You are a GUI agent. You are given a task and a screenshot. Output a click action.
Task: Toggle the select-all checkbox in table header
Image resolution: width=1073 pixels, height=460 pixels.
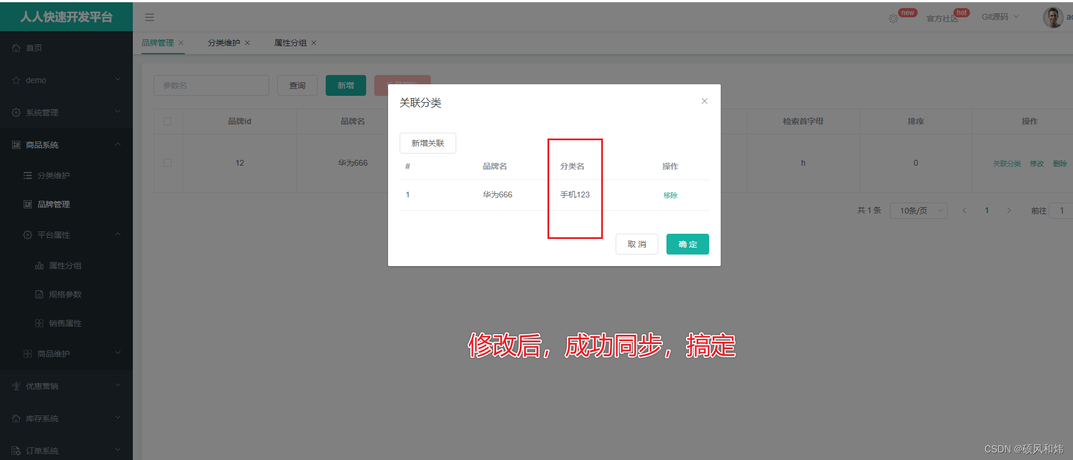coord(167,121)
